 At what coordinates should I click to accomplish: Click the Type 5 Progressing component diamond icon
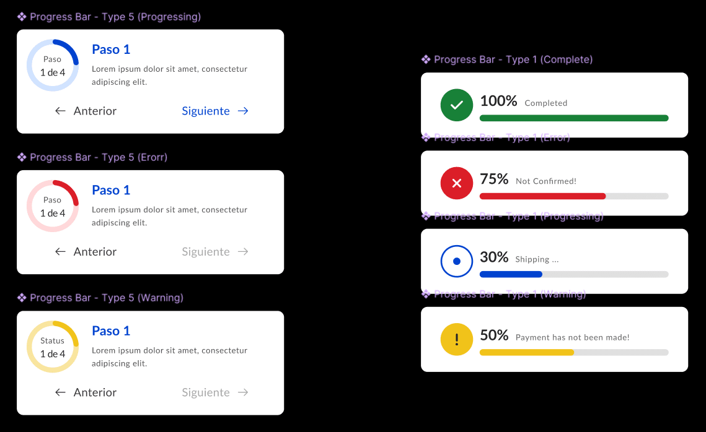click(22, 17)
